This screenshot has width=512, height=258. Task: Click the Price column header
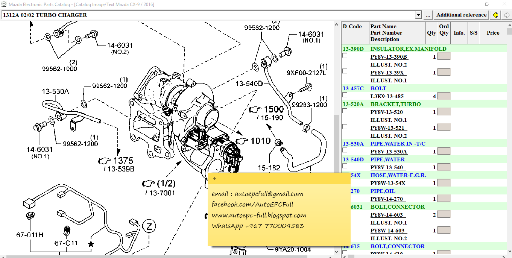click(x=493, y=33)
